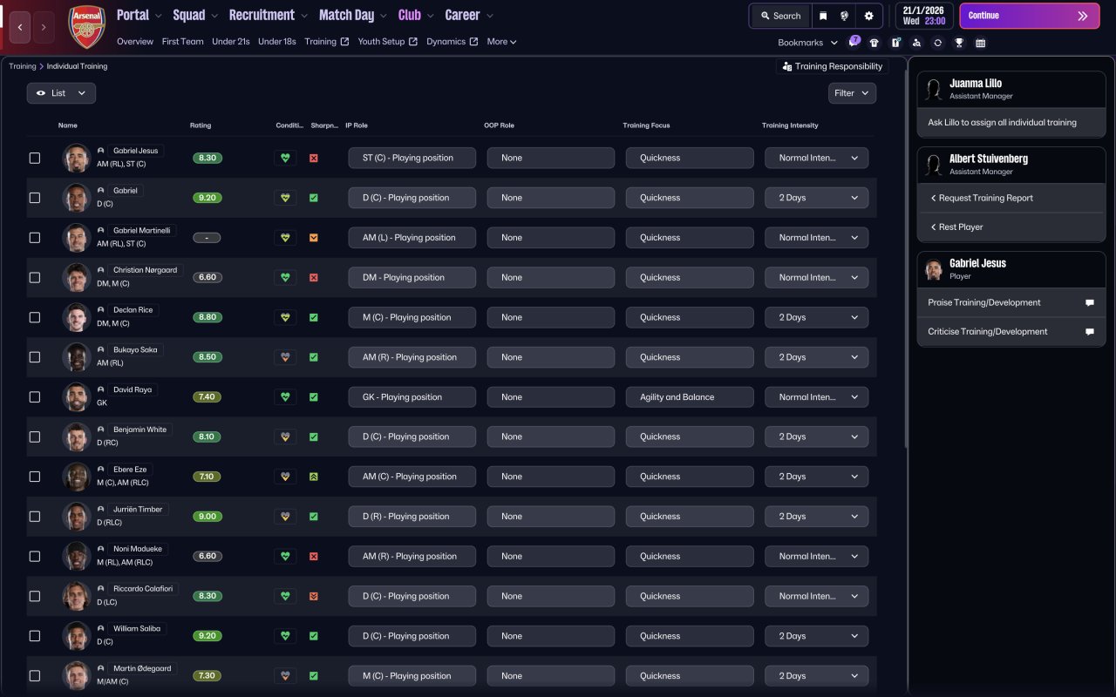The height and width of the screenshot is (697, 1116).
Task: Tick the checkbox for Gabriel Jesus
Action: 35,159
